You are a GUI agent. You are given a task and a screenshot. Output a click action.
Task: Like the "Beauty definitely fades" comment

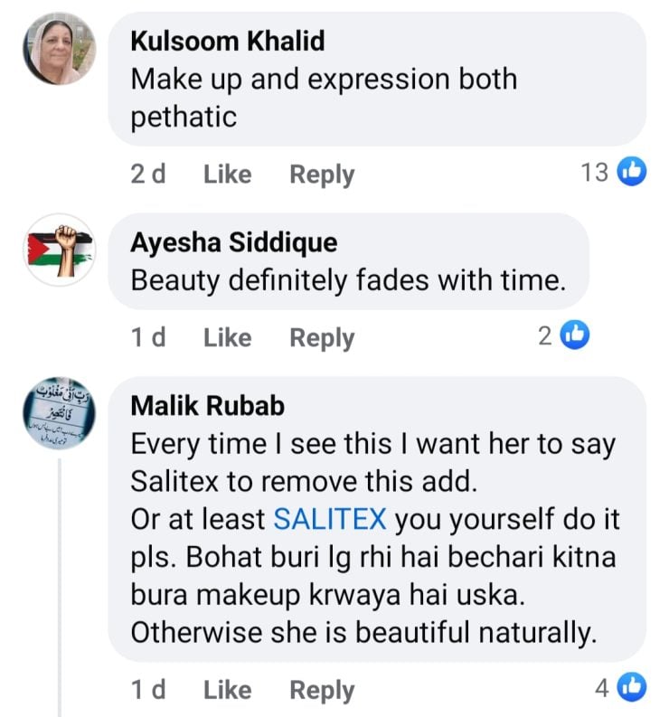(x=227, y=337)
